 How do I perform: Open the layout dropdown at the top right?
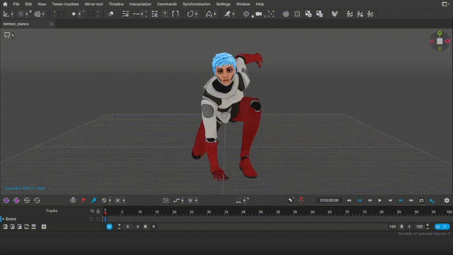pos(445,4)
